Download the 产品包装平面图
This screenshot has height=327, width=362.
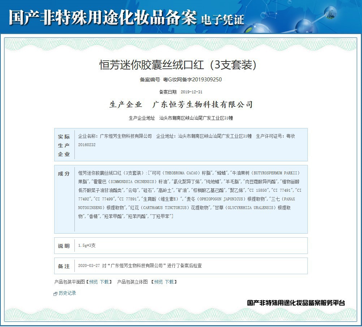[104, 282]
